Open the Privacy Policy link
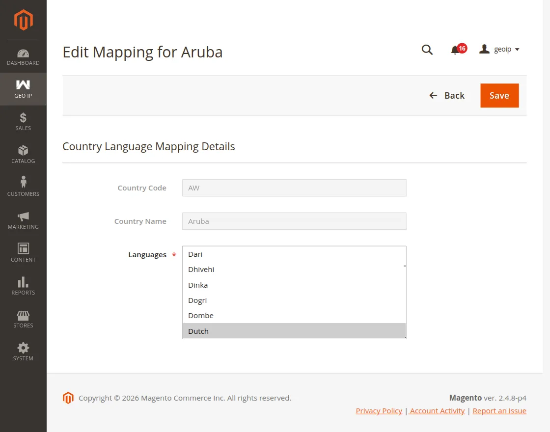The width and height of the screenshot is (550, 432). tap(379, 411)
